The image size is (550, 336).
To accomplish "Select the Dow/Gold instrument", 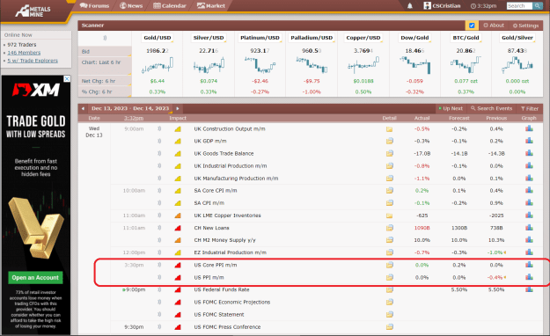I will click(414, 38).
